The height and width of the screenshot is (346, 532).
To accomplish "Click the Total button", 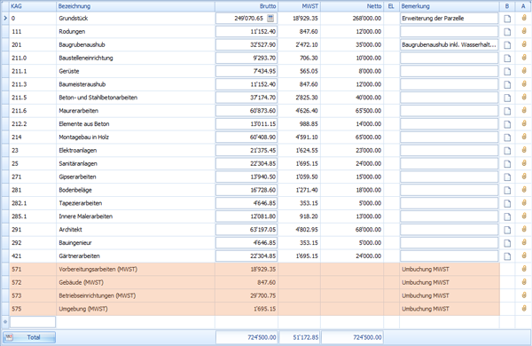I will pyautogui.click(x=29, y=337).
